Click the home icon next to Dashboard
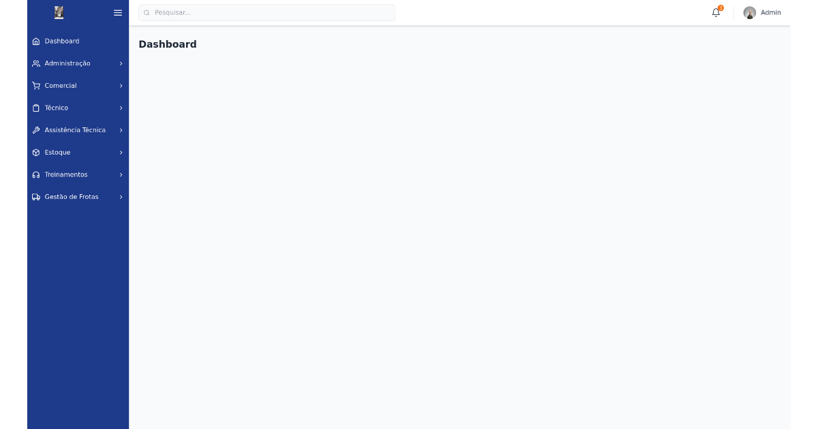Screen dimensions: 818x429 35,41
